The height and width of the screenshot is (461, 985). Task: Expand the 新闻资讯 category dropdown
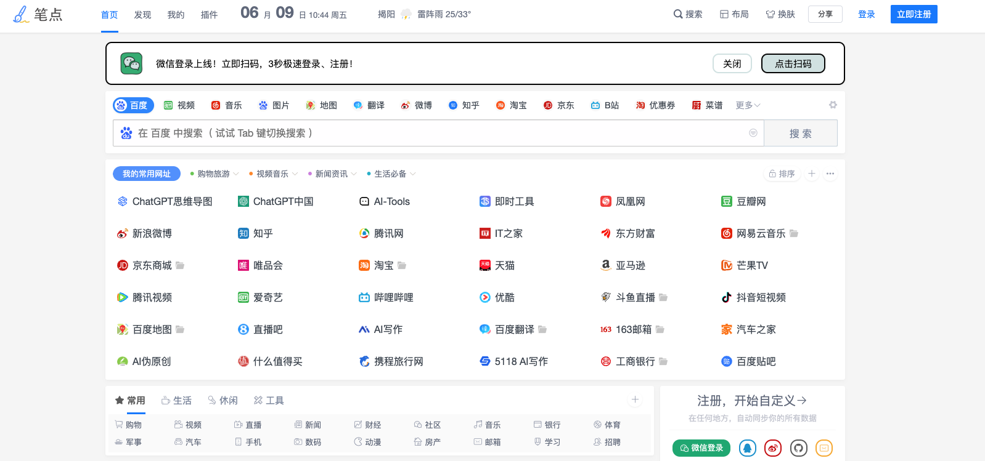coord(332,174)
